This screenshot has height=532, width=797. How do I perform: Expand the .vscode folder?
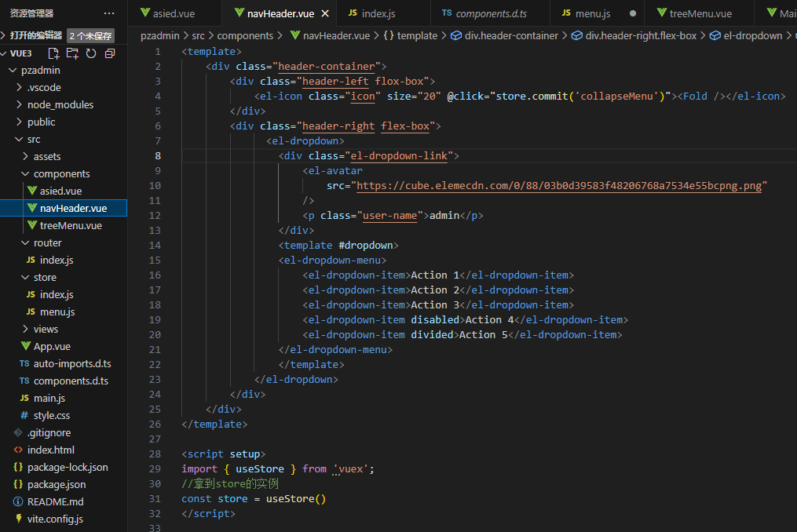(x=19, y=87)
